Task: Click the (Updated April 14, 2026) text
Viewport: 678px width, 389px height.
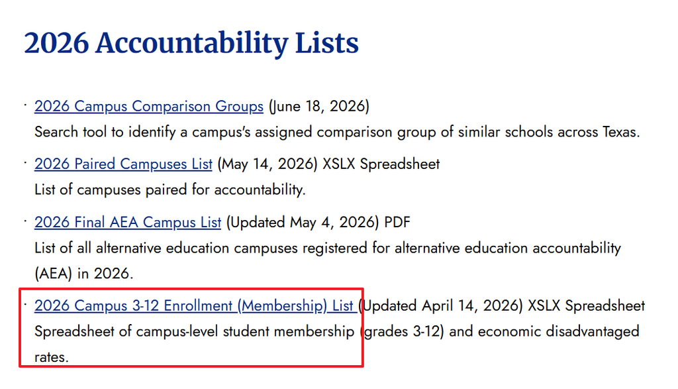Action: pyautogui.click(x=440, y=306)
